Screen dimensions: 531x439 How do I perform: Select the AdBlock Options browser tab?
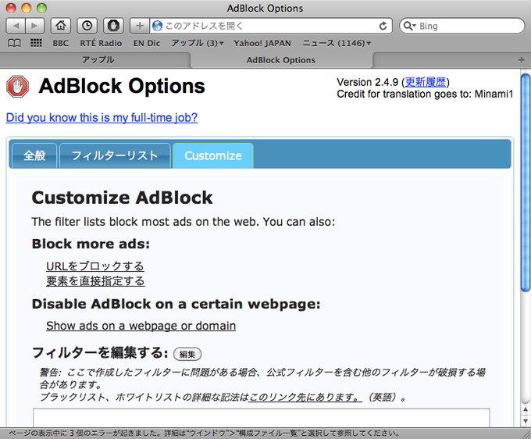[x=281, y=60]
